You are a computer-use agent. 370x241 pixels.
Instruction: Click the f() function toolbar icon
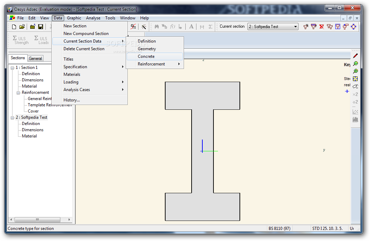(x=173, y=27)
